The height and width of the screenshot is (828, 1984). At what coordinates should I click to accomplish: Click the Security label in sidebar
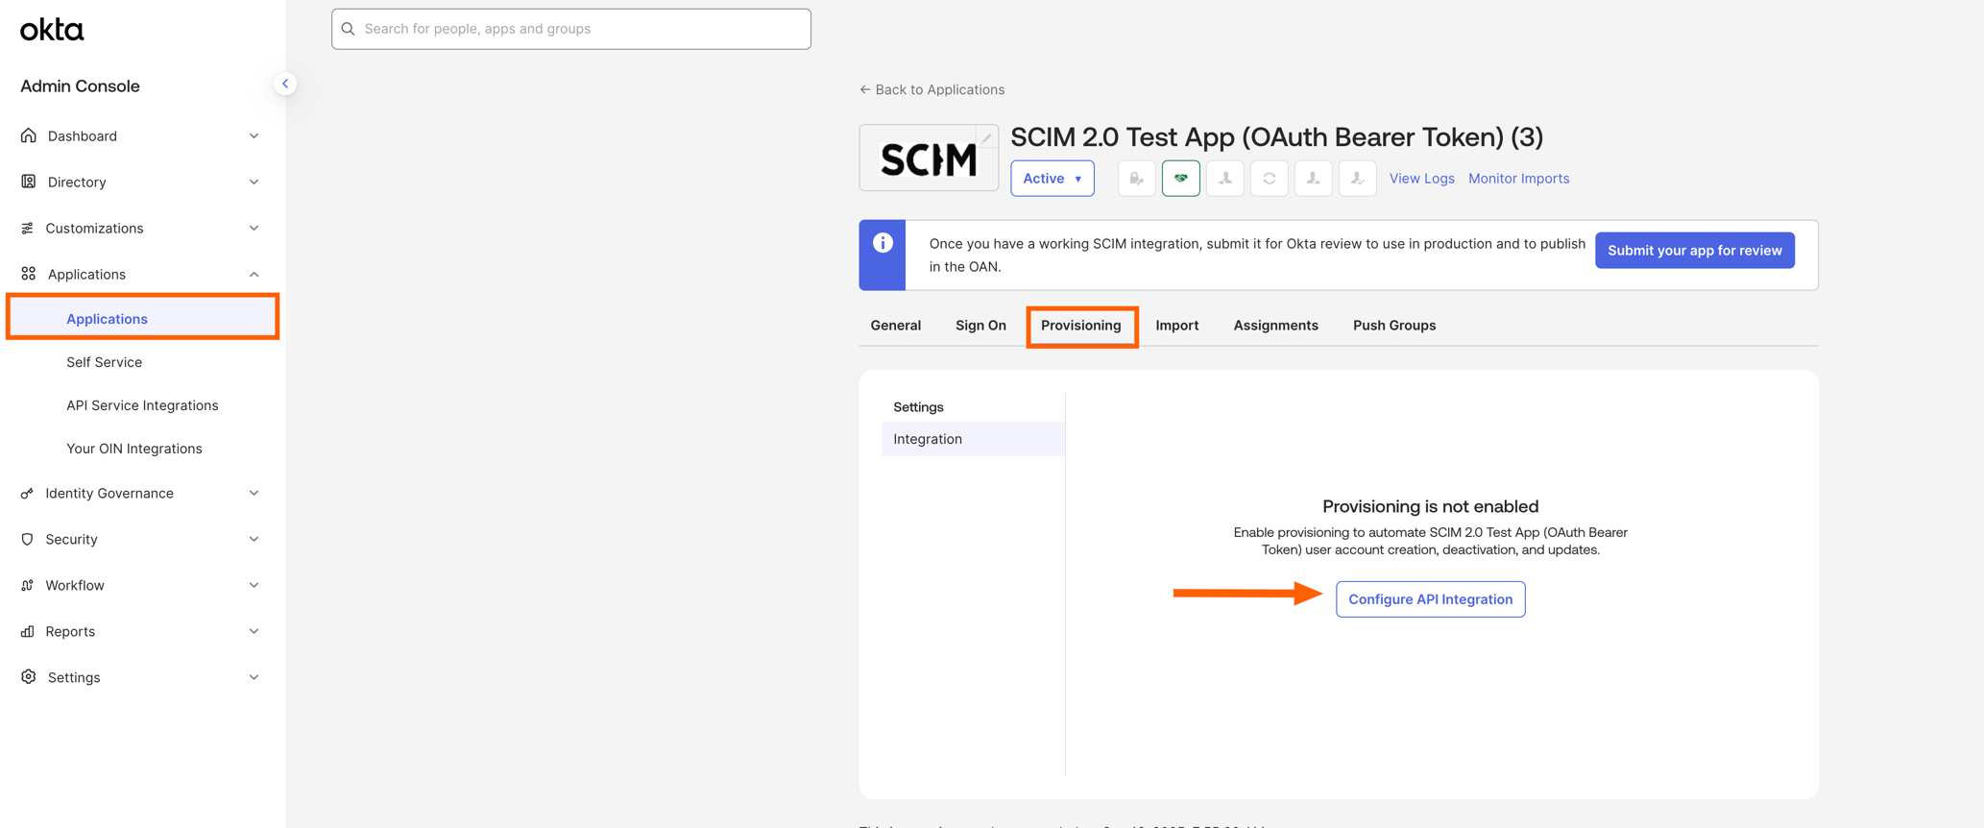click(71, 540)
